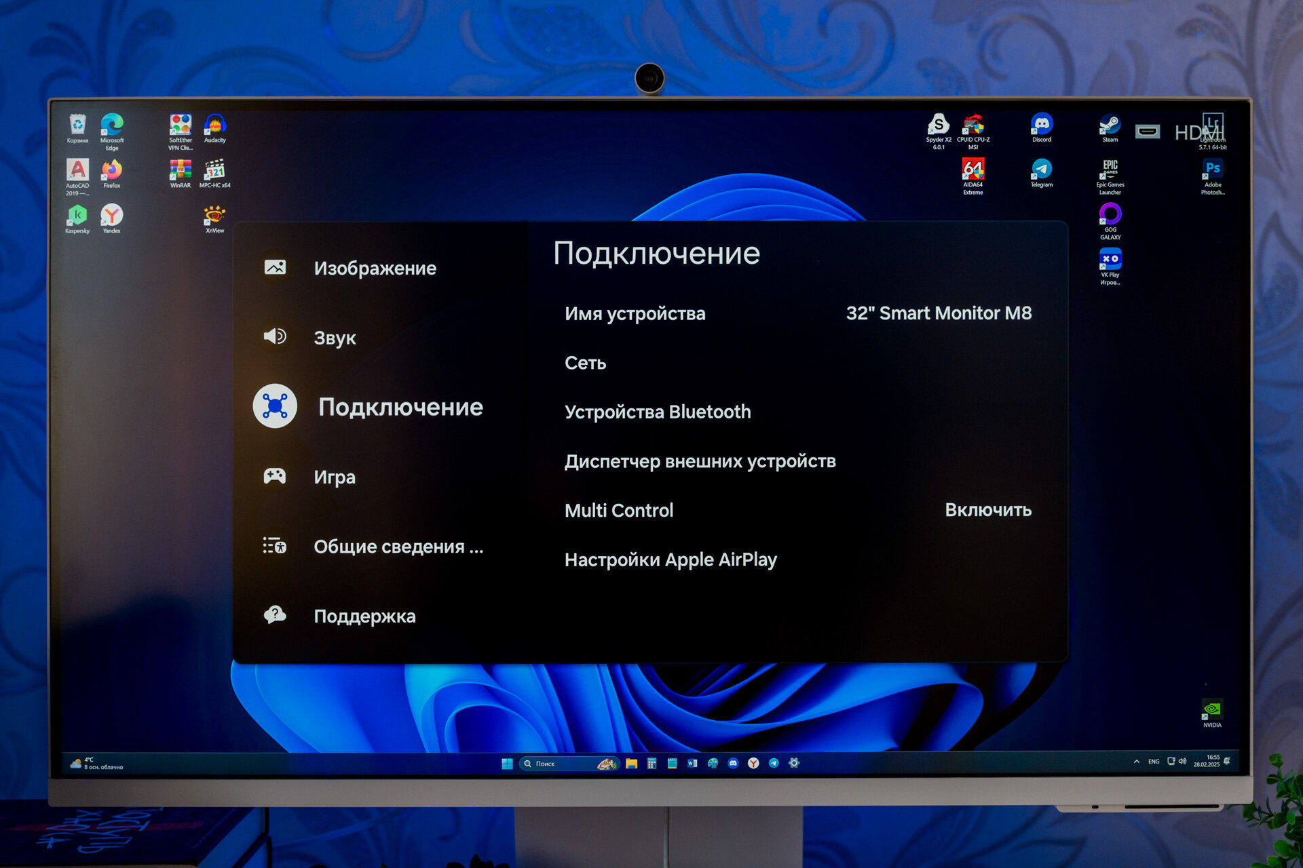The width and height of the screenshot is (1303, 868).
Task: Open Discord from the taskbar
Action: coord(733,764)
